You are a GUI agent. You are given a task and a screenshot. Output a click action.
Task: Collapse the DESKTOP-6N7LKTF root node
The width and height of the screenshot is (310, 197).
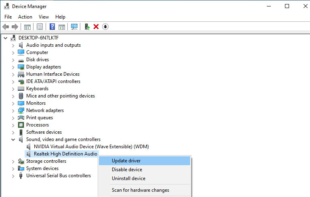(x=6, y=38)
